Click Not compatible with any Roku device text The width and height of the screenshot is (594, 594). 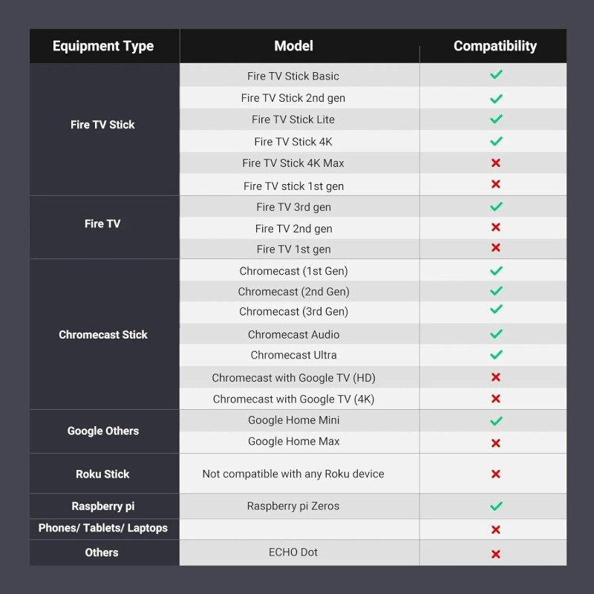tap(293, 474)
